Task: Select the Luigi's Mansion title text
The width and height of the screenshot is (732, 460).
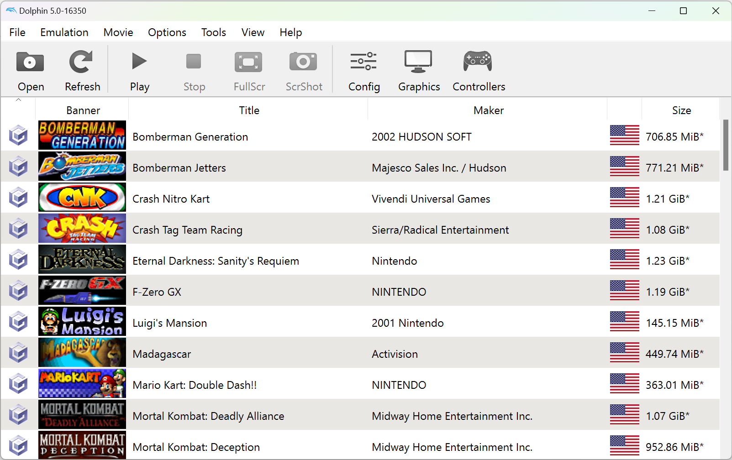Action: 169,323
